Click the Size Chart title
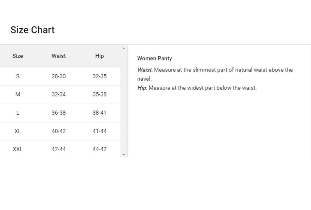 (32, 30)
